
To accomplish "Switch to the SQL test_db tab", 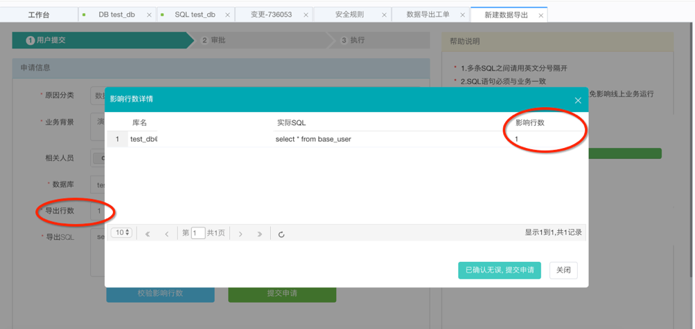I will (195, 15).
